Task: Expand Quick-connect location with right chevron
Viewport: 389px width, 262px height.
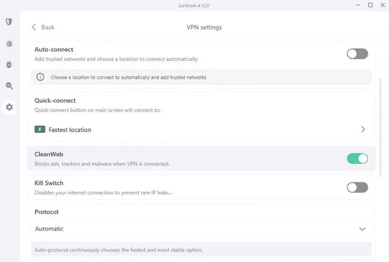Action: [363, 130]
